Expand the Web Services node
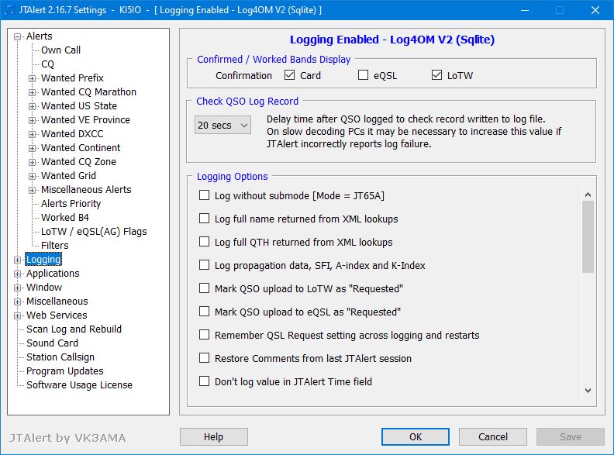Screen dimensions: 614x455 pos(17,315)
